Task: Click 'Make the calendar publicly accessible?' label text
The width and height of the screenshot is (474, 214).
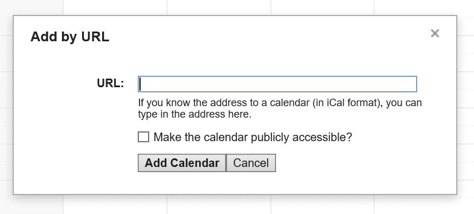Action: 252,137
